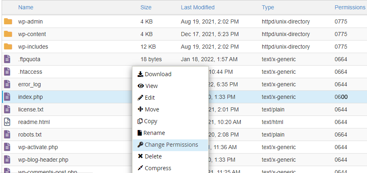Select the wp-blog-header.php file row
Viewport: 367px width, 173px height.
coord(43,160)
